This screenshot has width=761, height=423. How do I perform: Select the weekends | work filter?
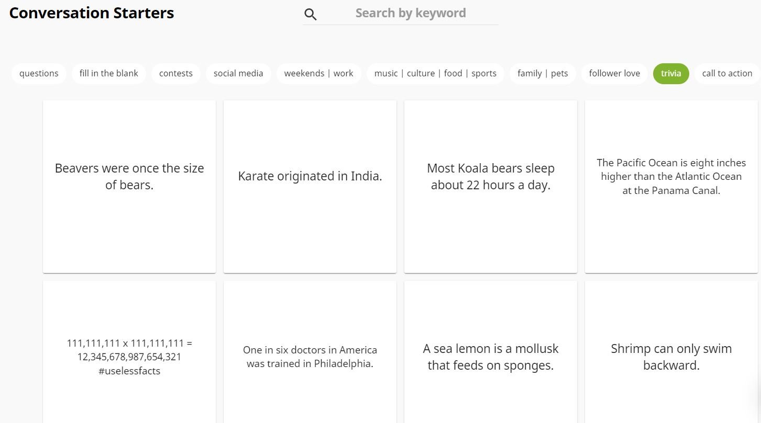pyautogui.click(x=318, y=73)
